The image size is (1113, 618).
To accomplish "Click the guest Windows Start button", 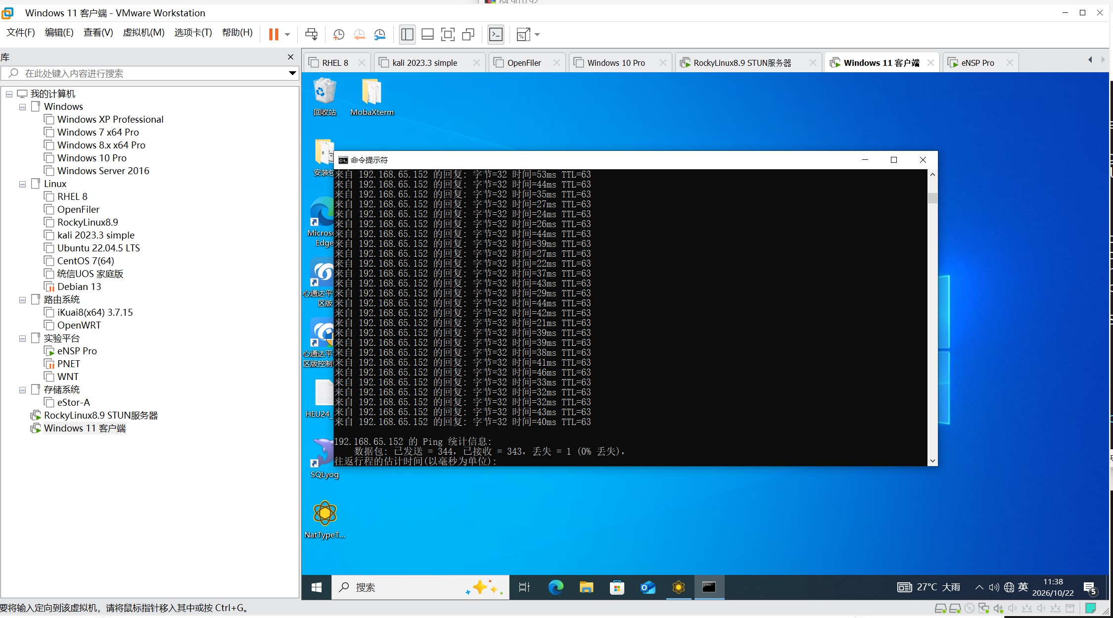I will coord(317,587).
